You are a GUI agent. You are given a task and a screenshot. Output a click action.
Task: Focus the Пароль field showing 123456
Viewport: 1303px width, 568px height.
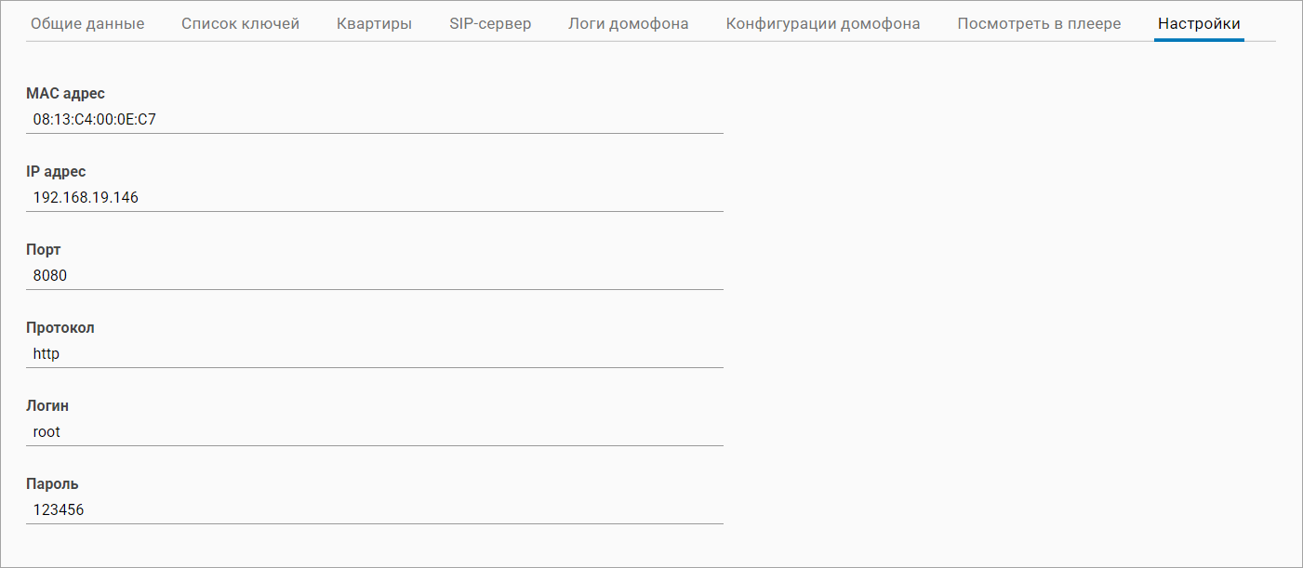point(375,509)
